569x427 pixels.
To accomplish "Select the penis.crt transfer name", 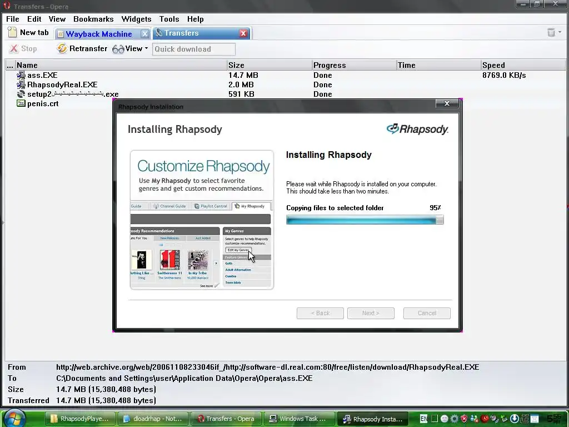I will pos(43,103).
